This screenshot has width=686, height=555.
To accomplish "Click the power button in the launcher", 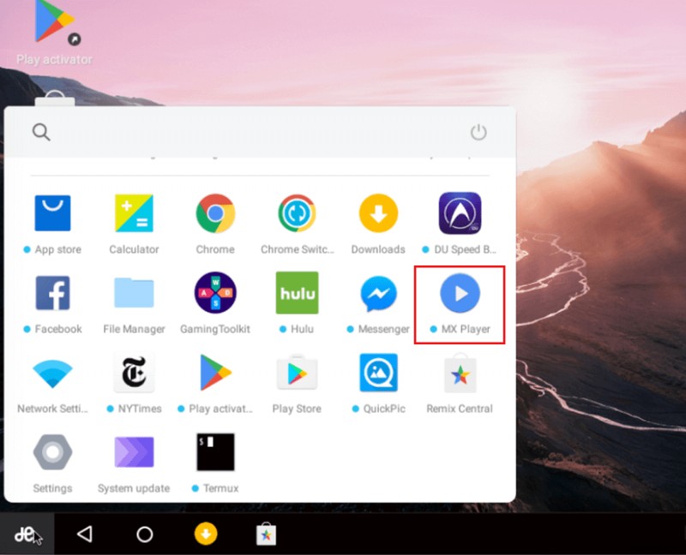I will [x=479, y=133].
